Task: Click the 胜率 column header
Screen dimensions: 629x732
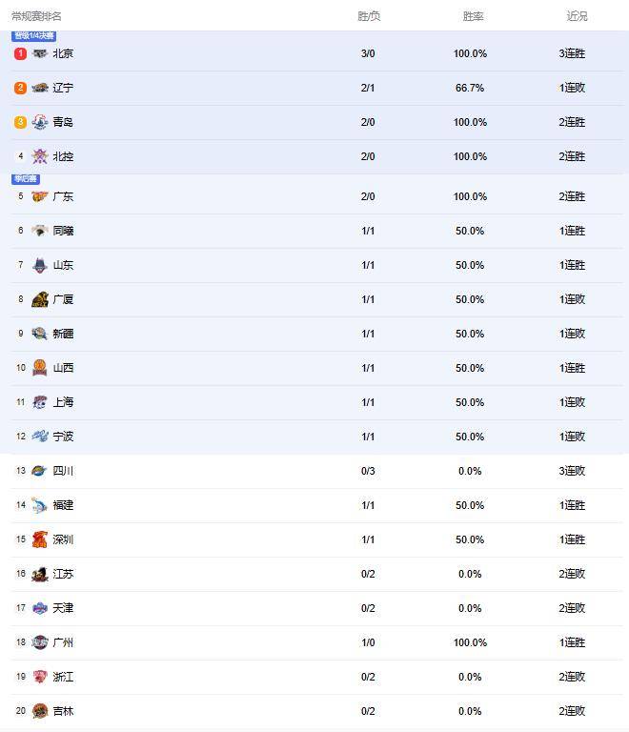Action: [x=473, y=16]
